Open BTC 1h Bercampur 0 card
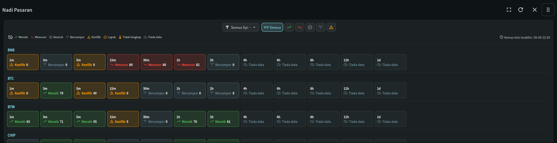The image size is (557, 143). (190, 91)
